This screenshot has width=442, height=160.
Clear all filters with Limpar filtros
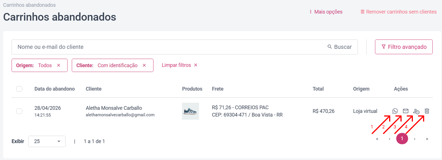coord(179,65)
